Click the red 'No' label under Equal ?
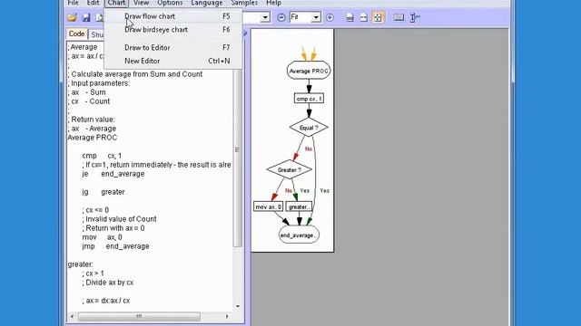581x326 pixels. point(309,149)
